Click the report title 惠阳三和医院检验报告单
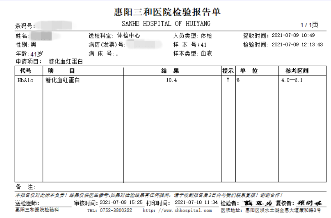The height and width of the screenshot is (218, 331). click(x=167, y=12)
